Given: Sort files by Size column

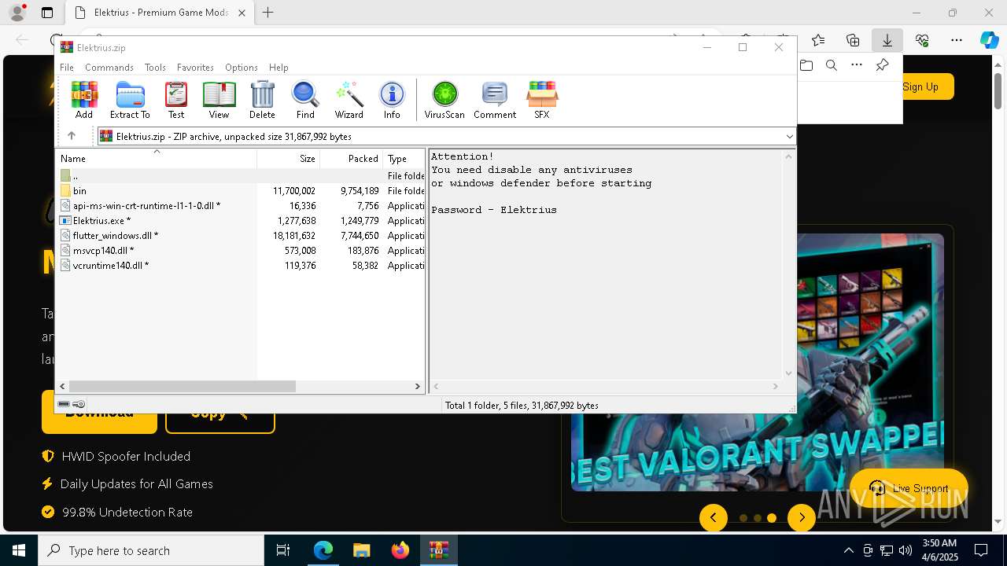Looking at the screenshot, I should pyautogui.click(x=288, y=159).
